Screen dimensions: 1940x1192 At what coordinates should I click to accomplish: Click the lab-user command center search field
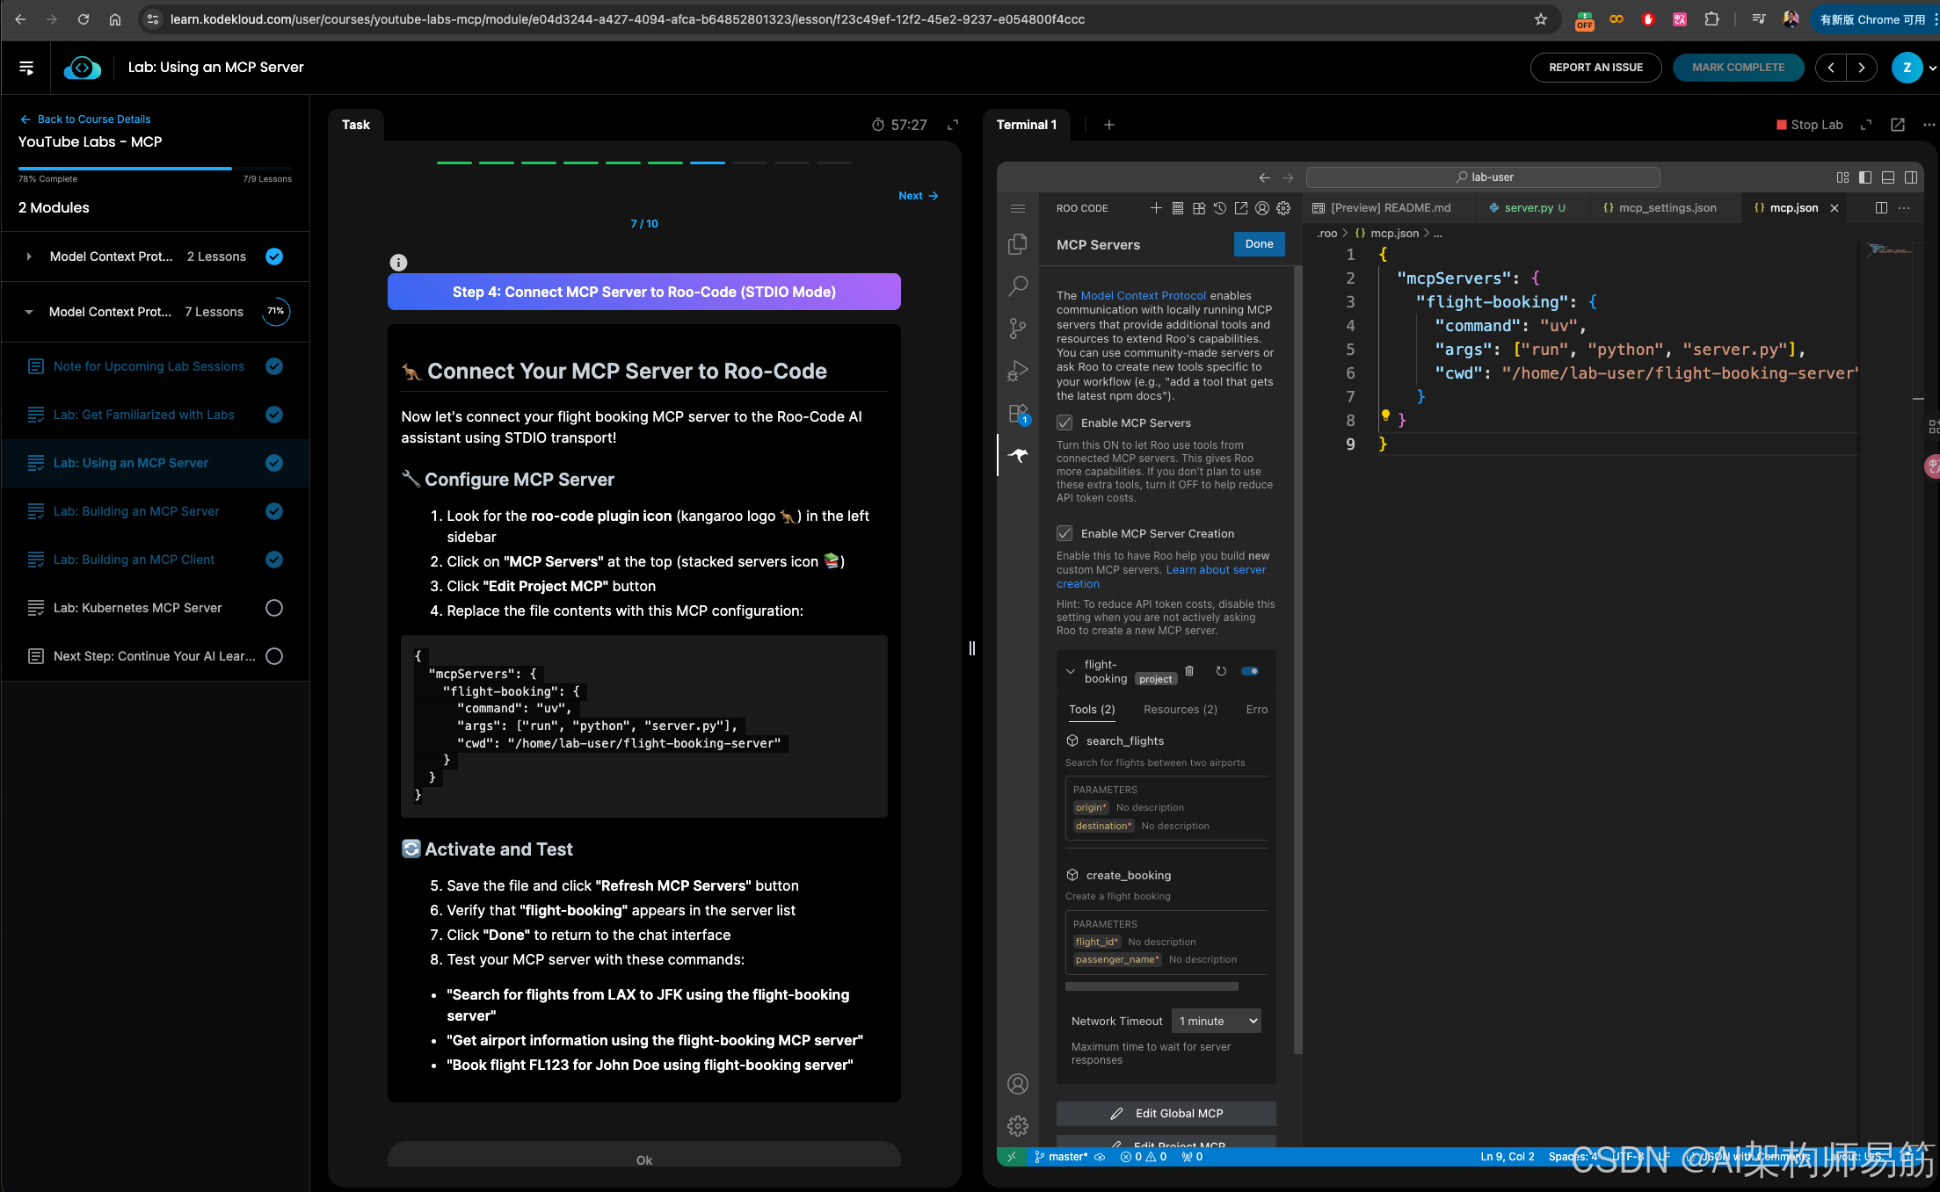1483,177
